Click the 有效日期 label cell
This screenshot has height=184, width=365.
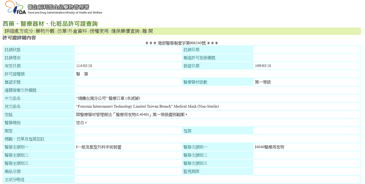click(x=39, y=66)
